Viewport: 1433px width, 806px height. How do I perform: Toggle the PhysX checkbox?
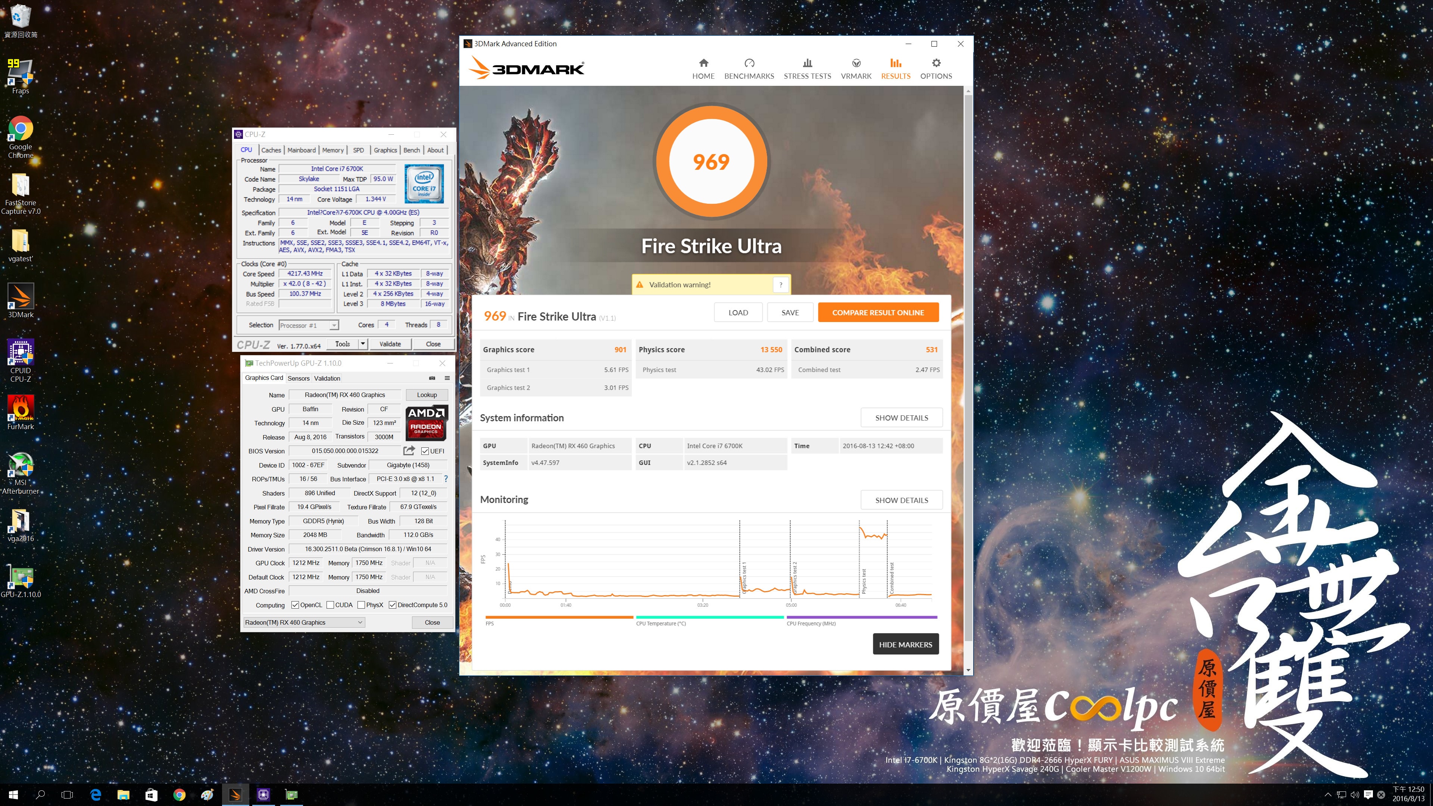point(361,604)
